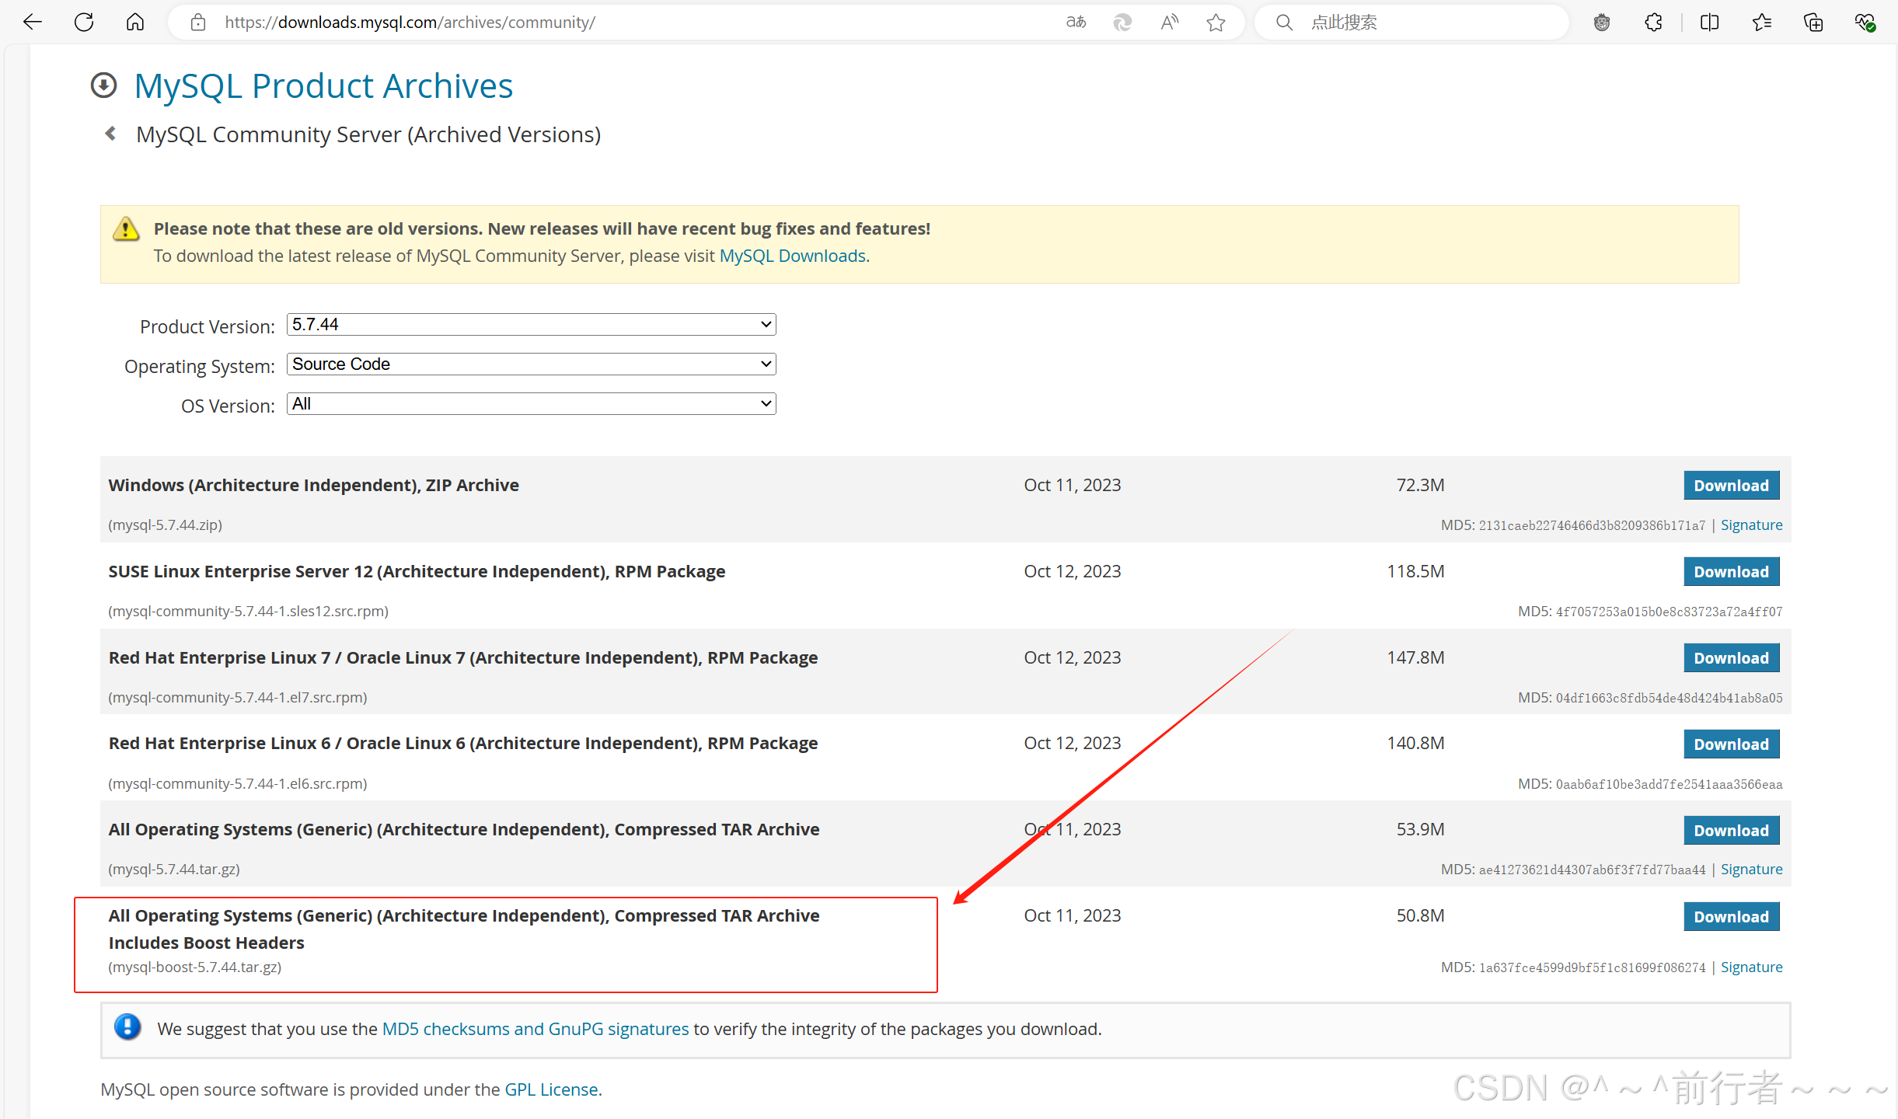The height and width of the screenshot is (1119, 1898).
Task: Open the Operating System dropdown
Action: pyautogui.click(x=532, y=364)
